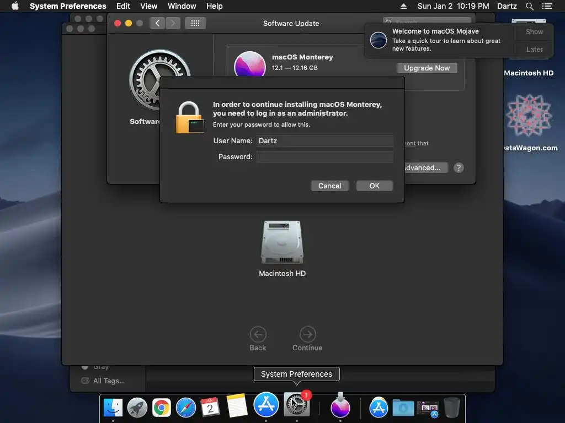Click macOS Monterey icon in Software Update
This screenshot has width=565, height=423.
[x=250, y=65]
